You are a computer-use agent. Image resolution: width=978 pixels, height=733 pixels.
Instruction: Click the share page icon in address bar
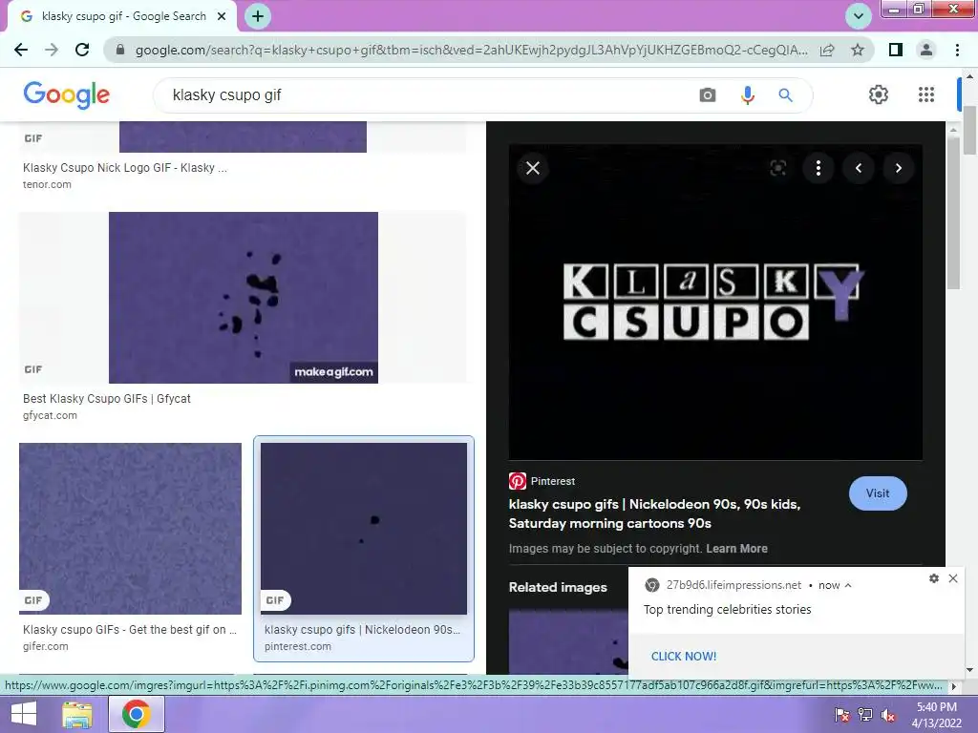click(827, 50)
